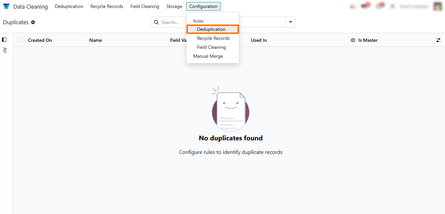Toggle the search options dropdown arrow
The height and width of the screenshot is (214, 445).
[x=290, y=22]
